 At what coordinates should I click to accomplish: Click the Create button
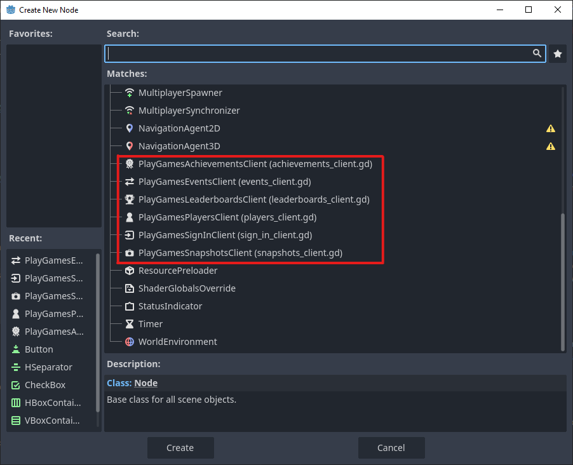coord(180,448)
